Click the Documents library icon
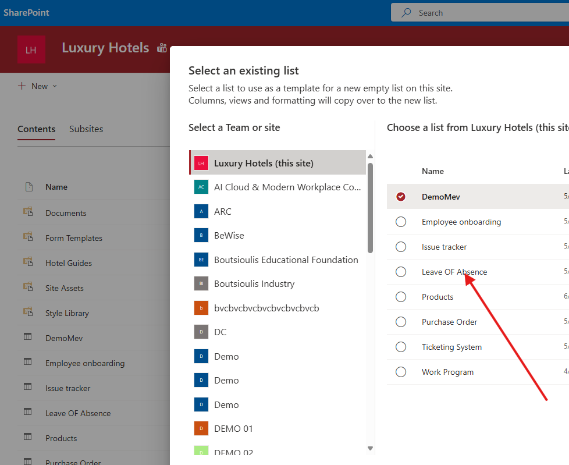Viewport: 569px width, 465px height. point(27,212)
